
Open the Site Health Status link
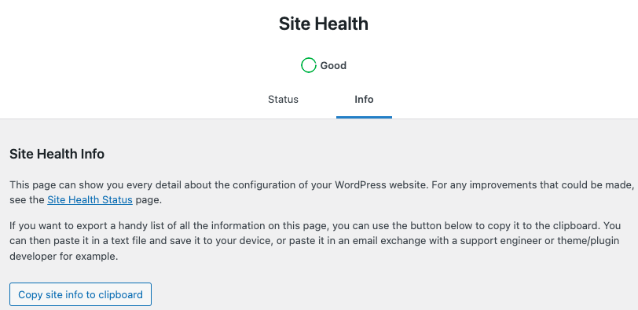coord(90,200)
